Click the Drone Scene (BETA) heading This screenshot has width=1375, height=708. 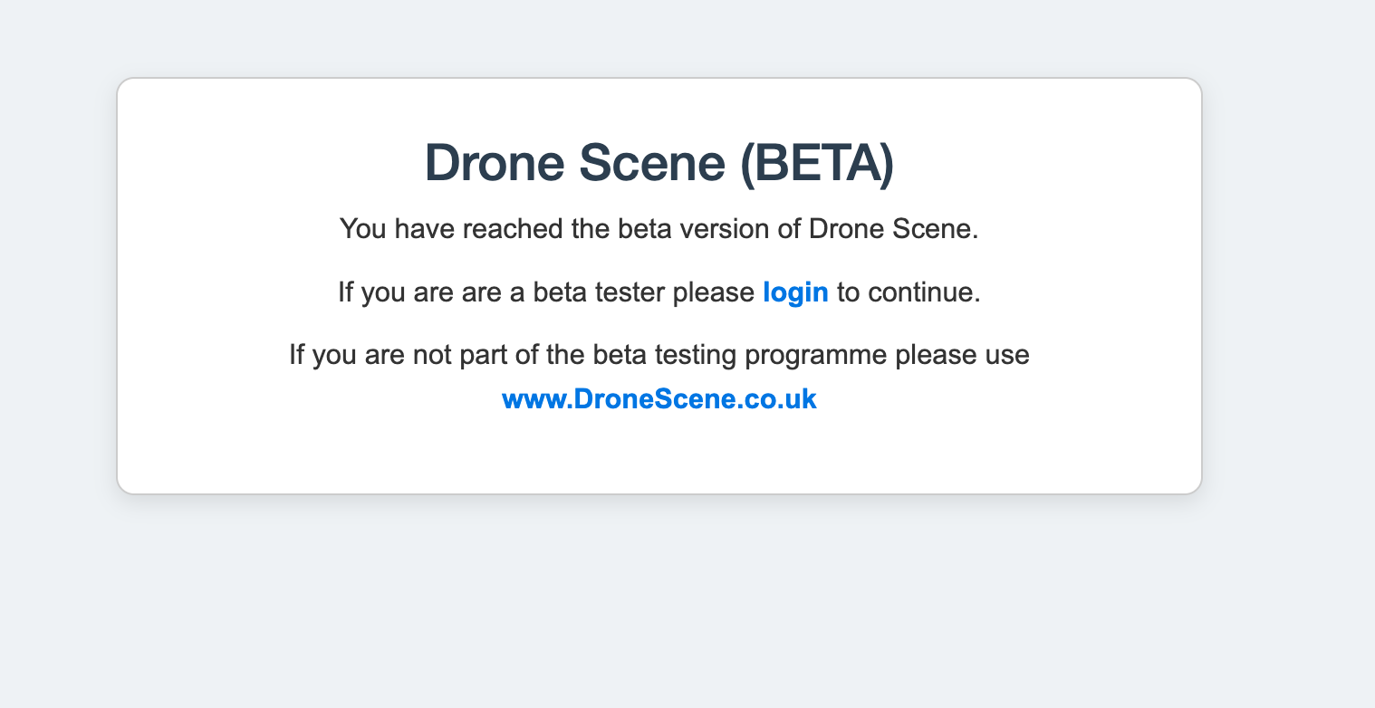659,163
